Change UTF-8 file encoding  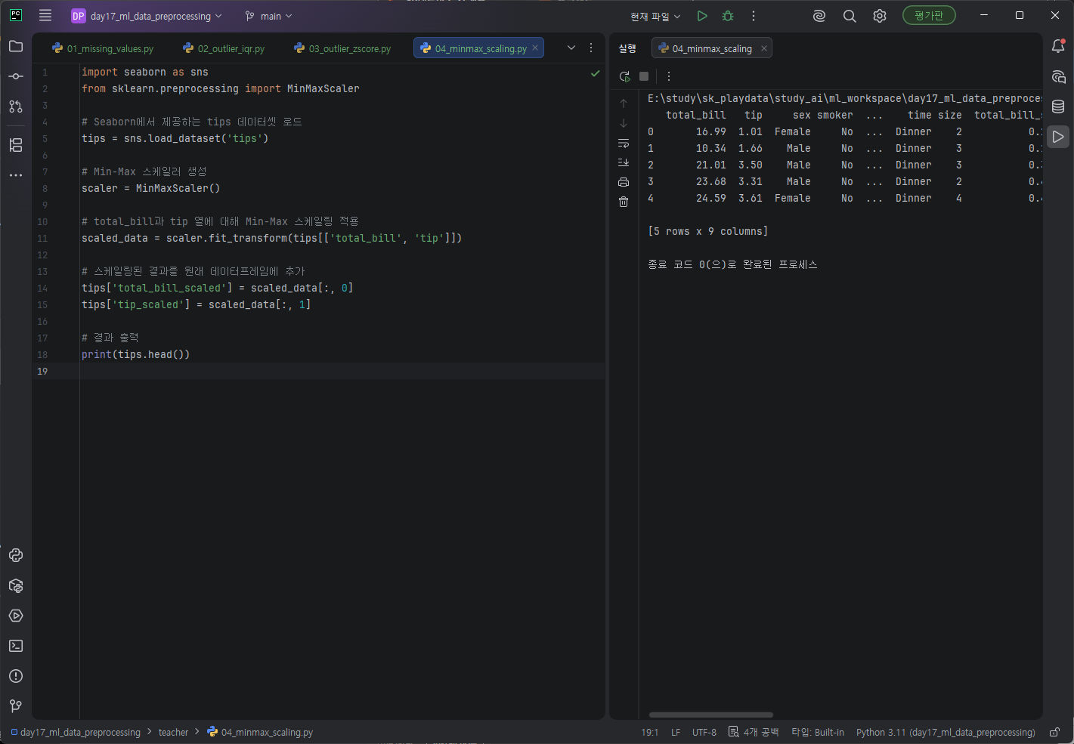click(704, 732)
